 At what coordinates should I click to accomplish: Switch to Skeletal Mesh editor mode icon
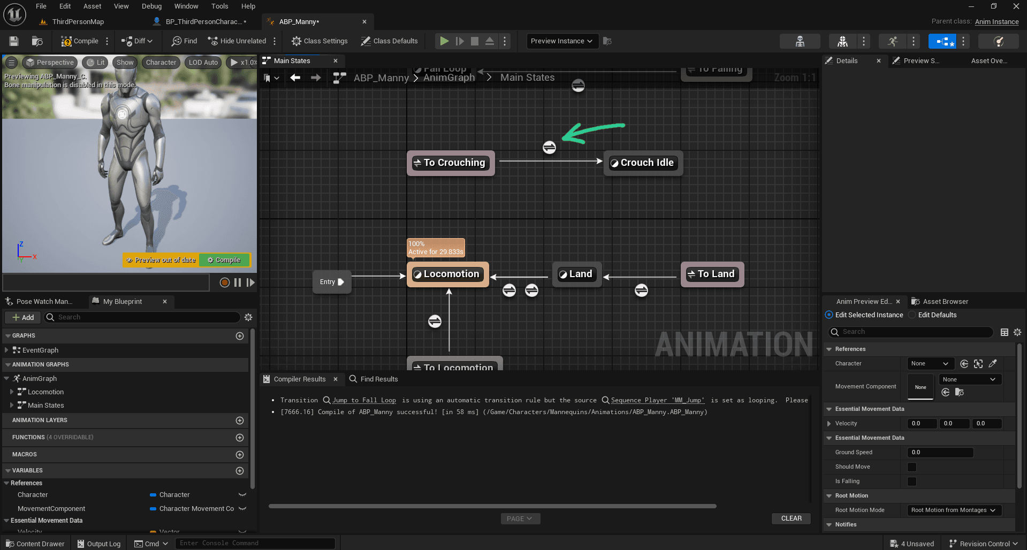pyautogui.click(x=842, y=41)
